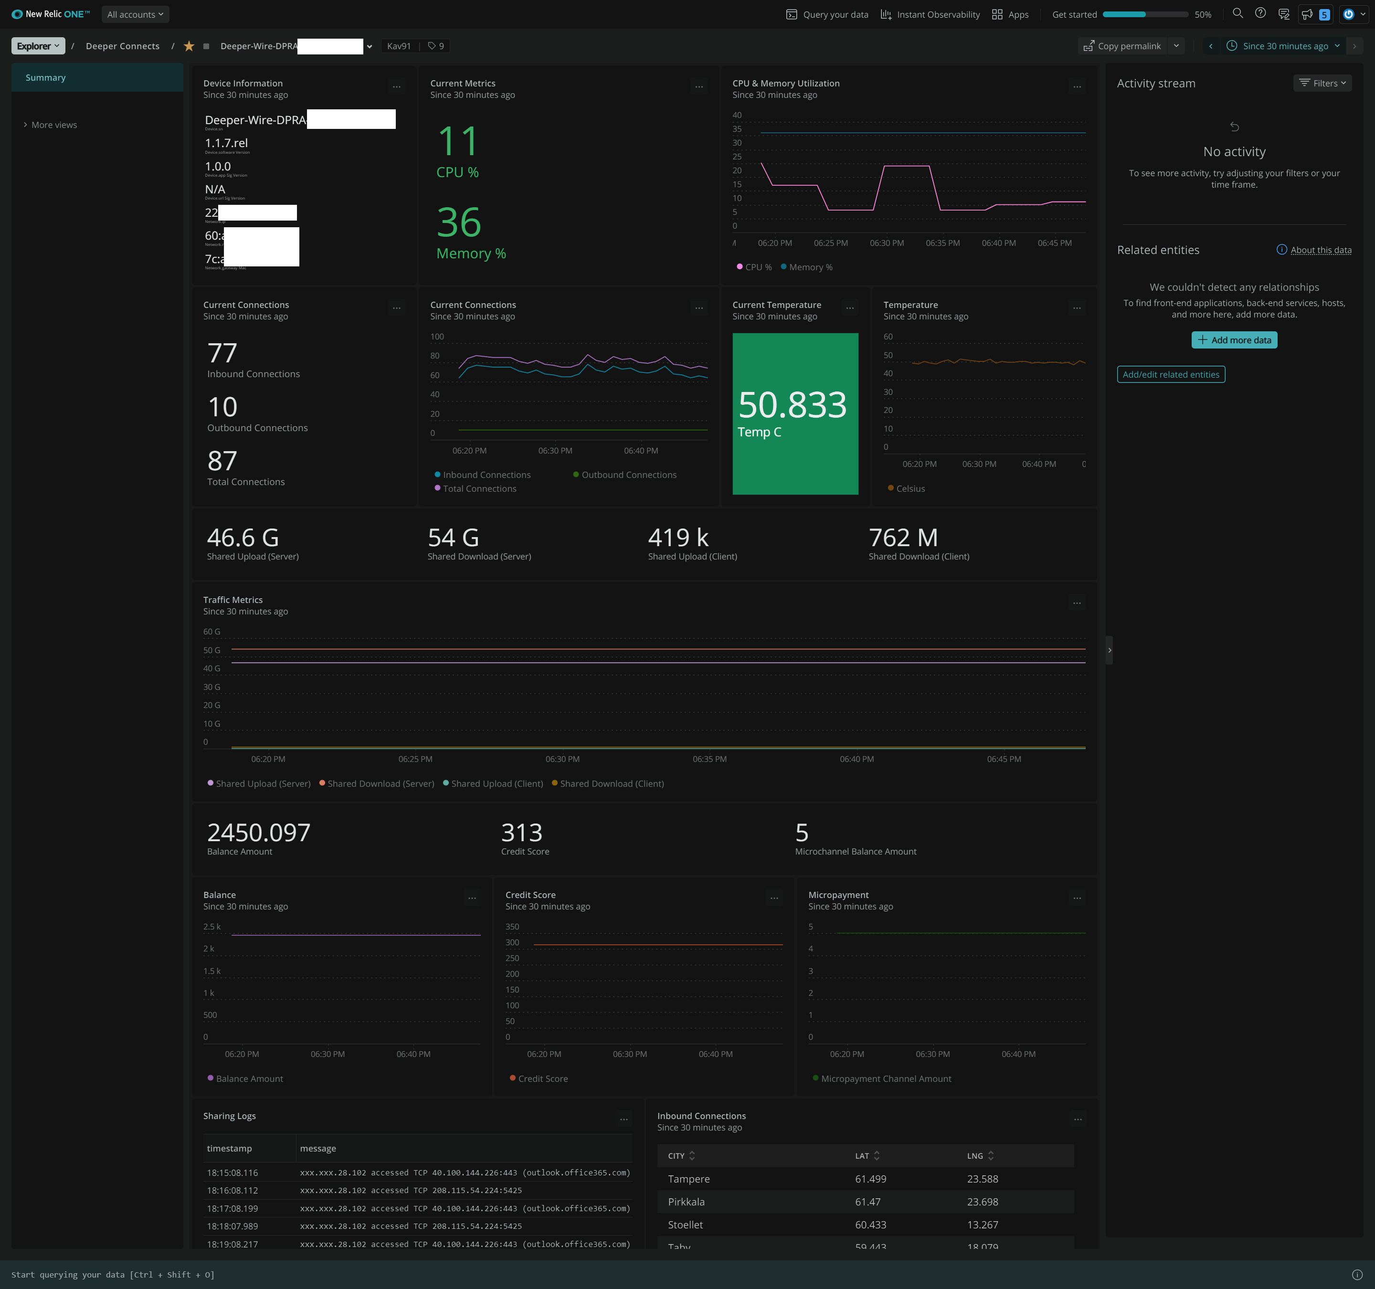This screenshot has height=1289, width=1375.
Task: Open CPU & Memory Utilization options menu
Action: pyautogui.click(x=1077, y=87)
